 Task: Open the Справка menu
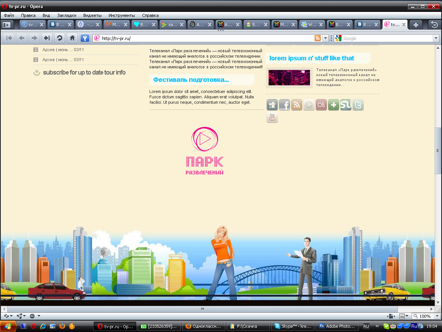point(150,15)
